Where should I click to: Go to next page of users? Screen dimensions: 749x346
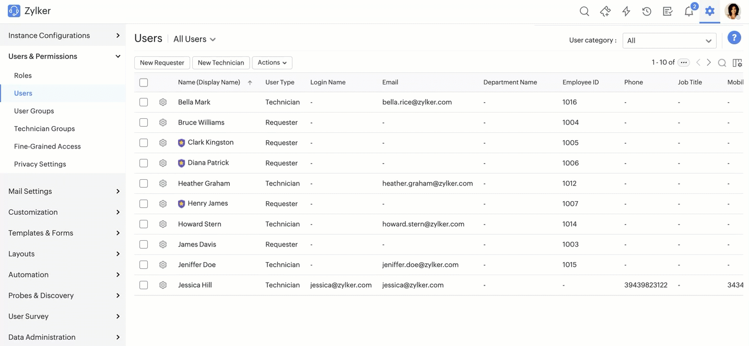pyautogui.click(x=709, y=63)
